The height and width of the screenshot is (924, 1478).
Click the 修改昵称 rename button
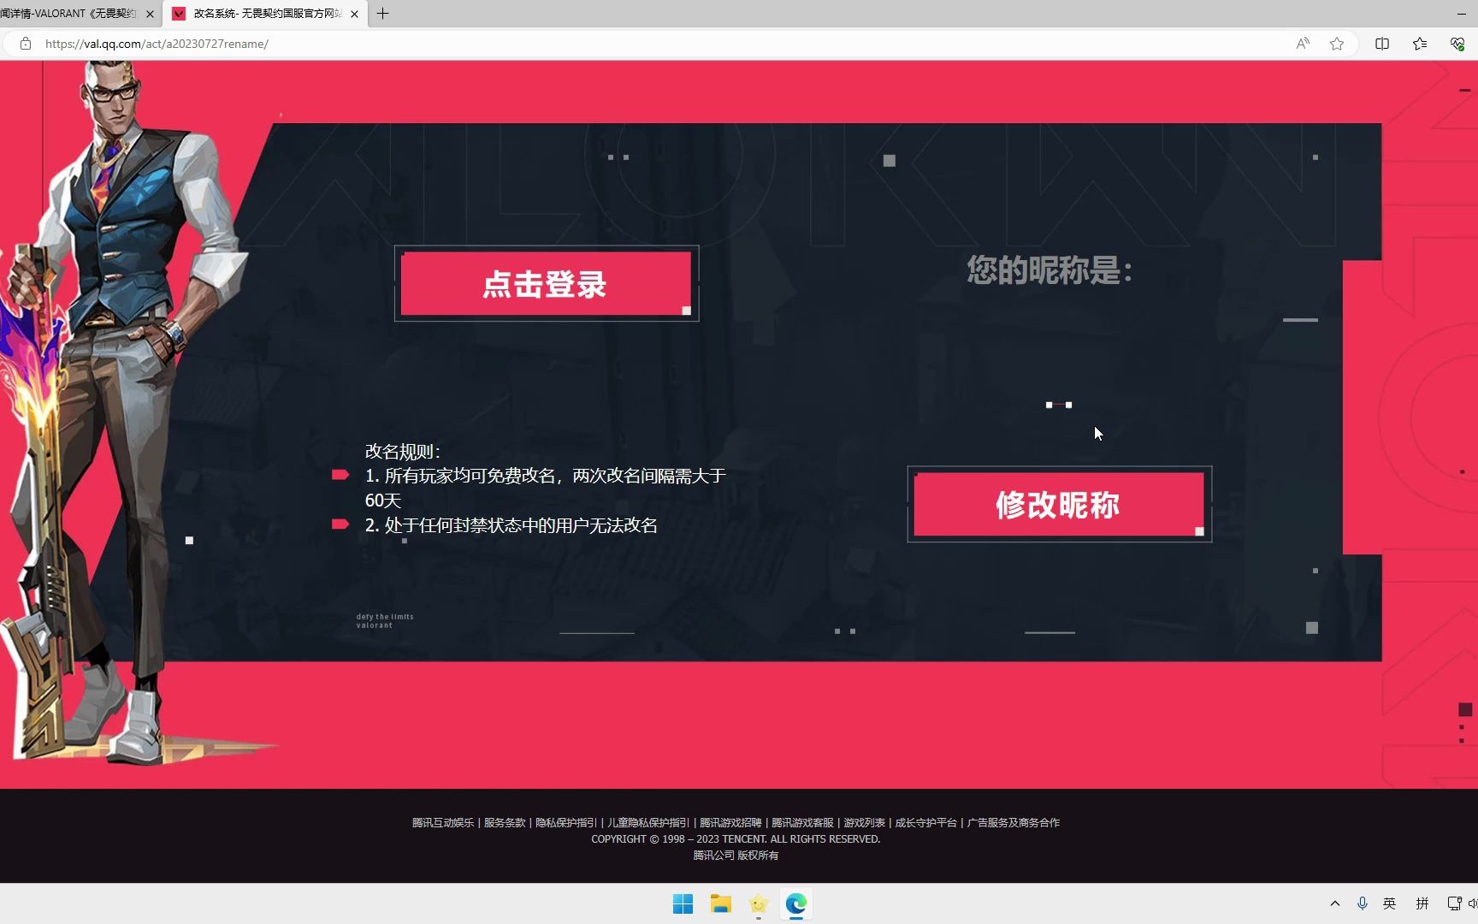point(1058,504)
